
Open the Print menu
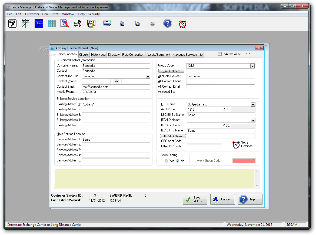click(x=55, y=14)
